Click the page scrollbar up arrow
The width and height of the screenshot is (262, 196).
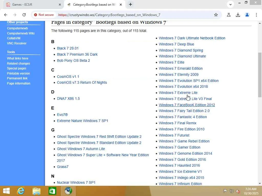(x=260, y=23)
